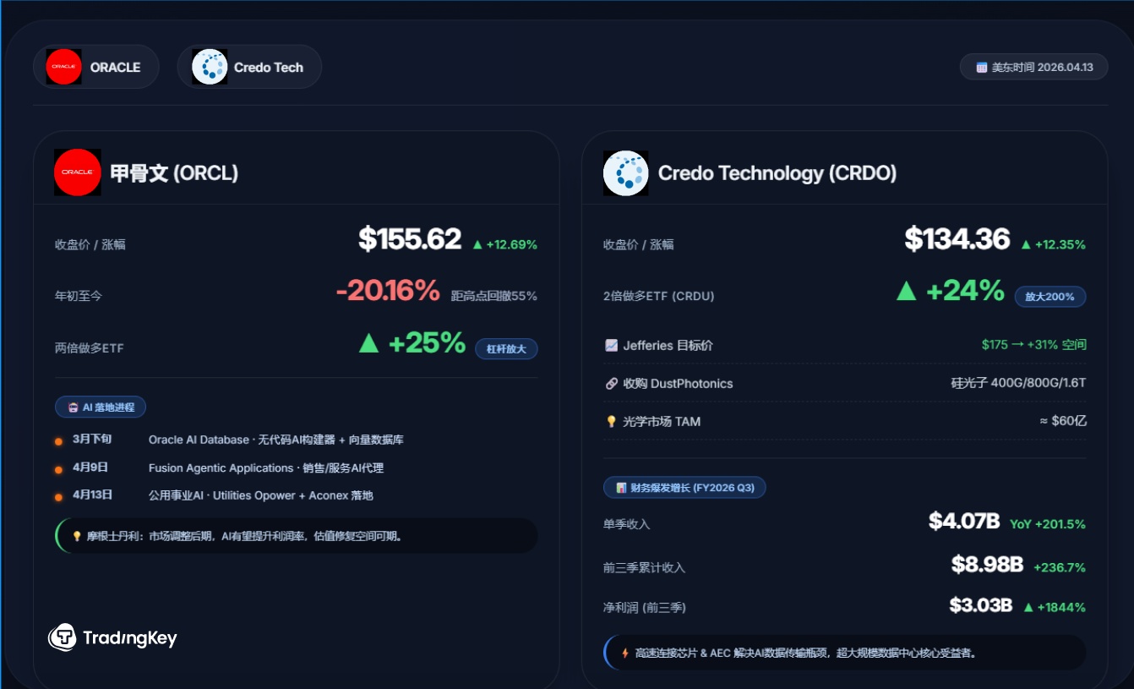This screenshot has height=689, width=1134.
Task: Click the lightning icon in the 高速连接芯片 note
Action: (x=625, y=653)
